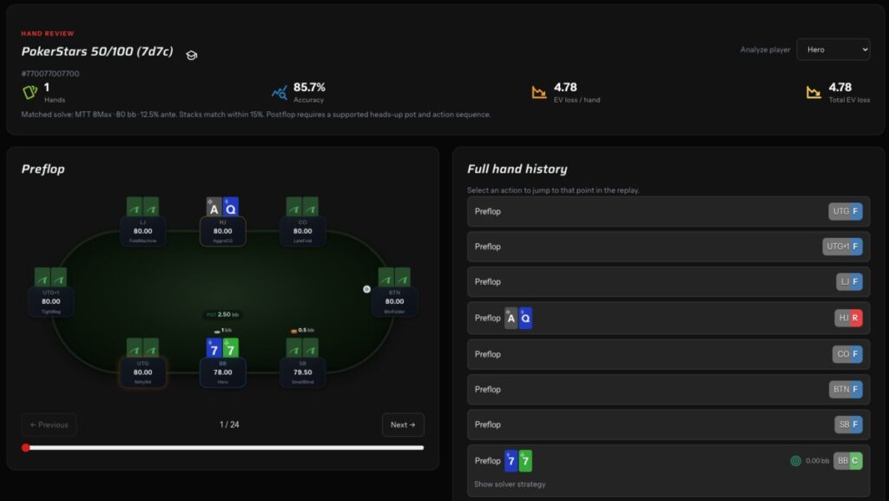Viewport: 889px width, 501px height.
Task: Click the CO F badge
Action: tap(847, 354)
